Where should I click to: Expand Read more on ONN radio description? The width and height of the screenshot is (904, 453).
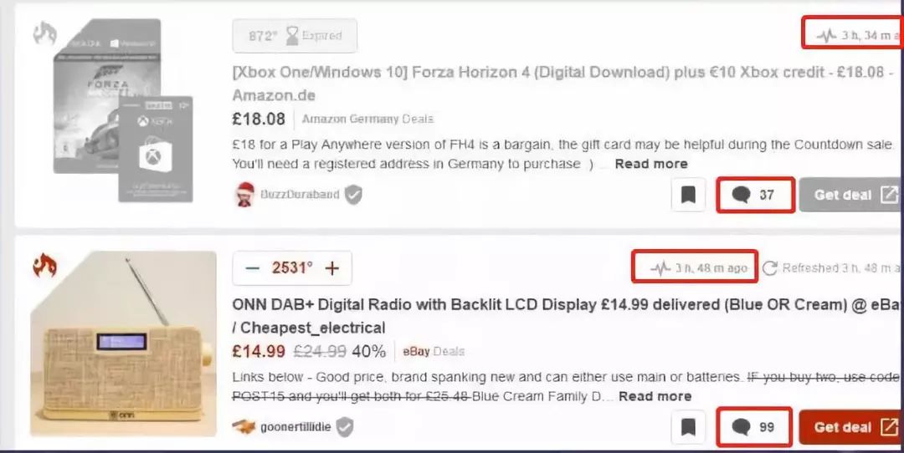click(x=655, y=397)
